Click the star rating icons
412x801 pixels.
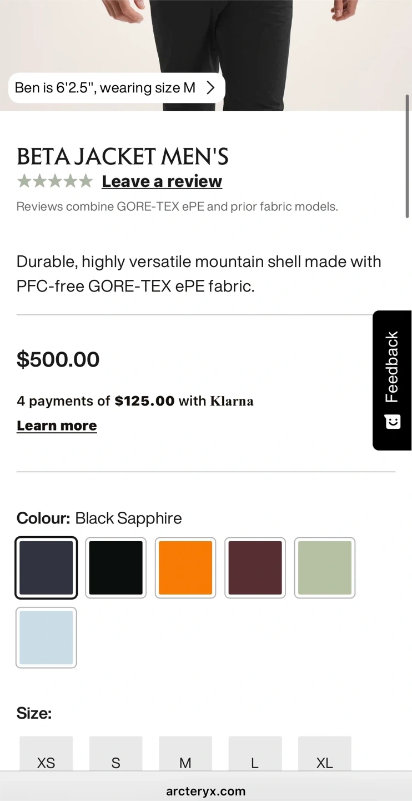(54, 181)
